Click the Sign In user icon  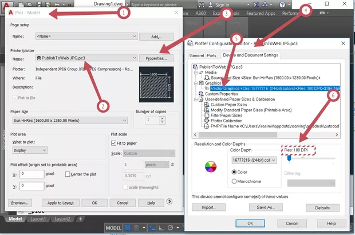click(x=211, y=5)
